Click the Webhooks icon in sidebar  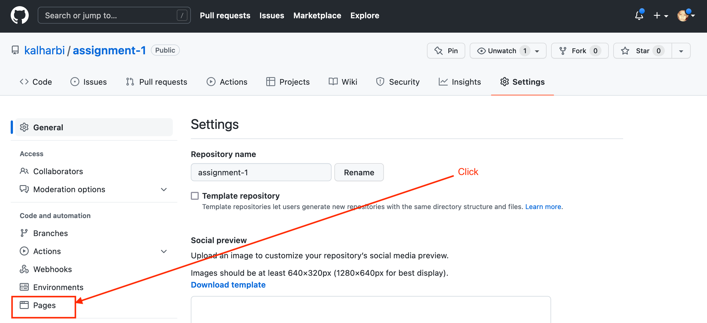24,269
